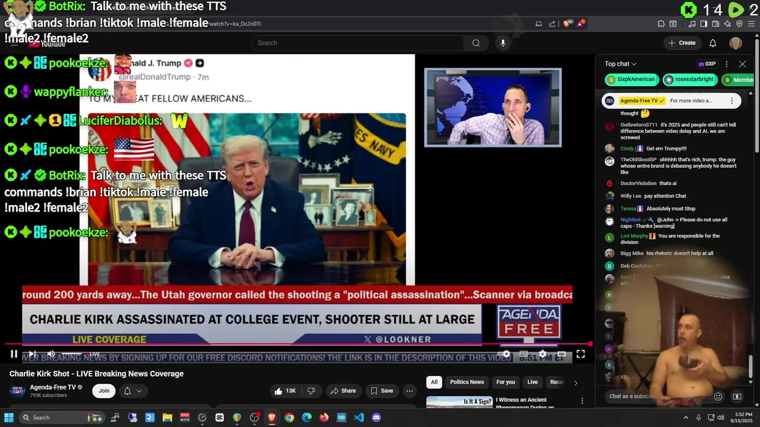Open Brave playlist music note icon
Viewport: 760px width, 427px height.
click(x=692, y=24)
